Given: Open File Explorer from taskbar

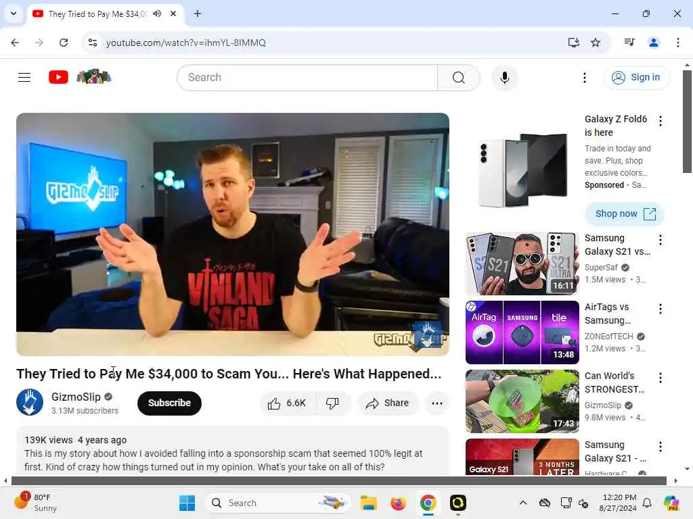Looking at the screenshot, I should pos(368,503).
